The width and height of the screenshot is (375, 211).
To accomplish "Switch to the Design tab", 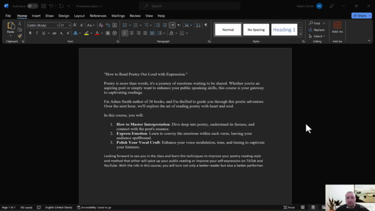I will click(64, 16).
